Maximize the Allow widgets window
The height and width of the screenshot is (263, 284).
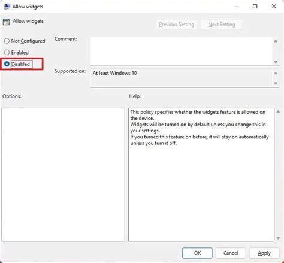click(x=255, y=7)
